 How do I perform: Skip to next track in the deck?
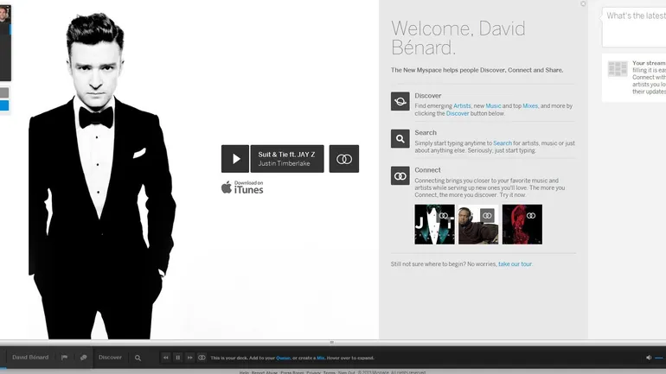pyautogui.click(x=190, y=358)
